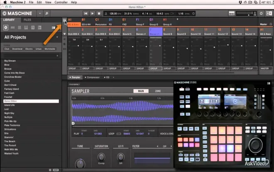The width and height of the screenshot is (274, 172).
Task: Mute the Sound 8 channel
Action: tap(166, 64)
